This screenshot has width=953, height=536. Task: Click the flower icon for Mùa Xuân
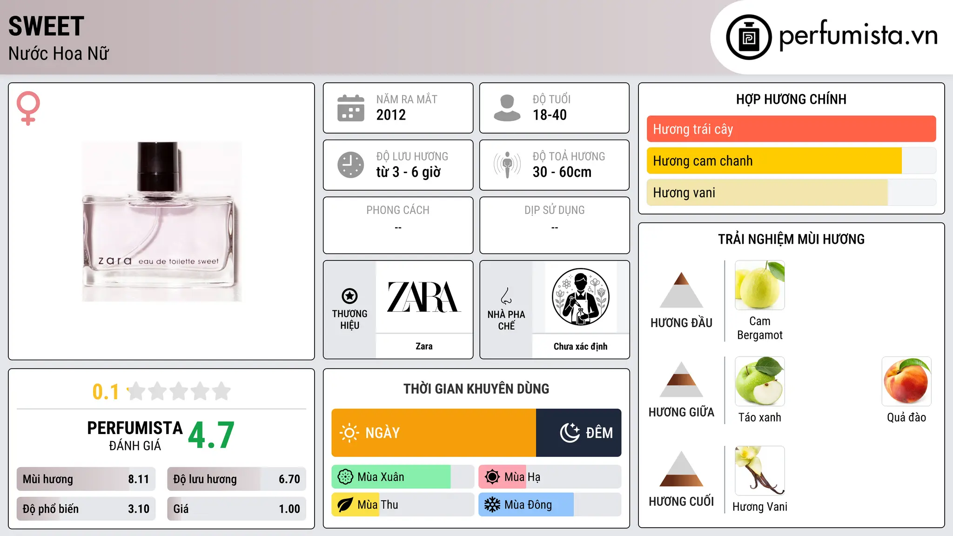[x=345, y=477]
